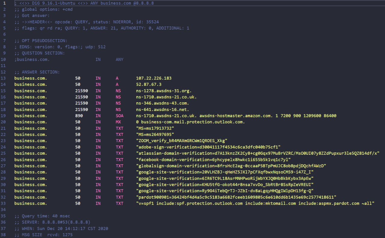This screenshot has width=385, height=238.
Task: Click the HEADER opcode QUERY status line
Action: click(87, 22)
